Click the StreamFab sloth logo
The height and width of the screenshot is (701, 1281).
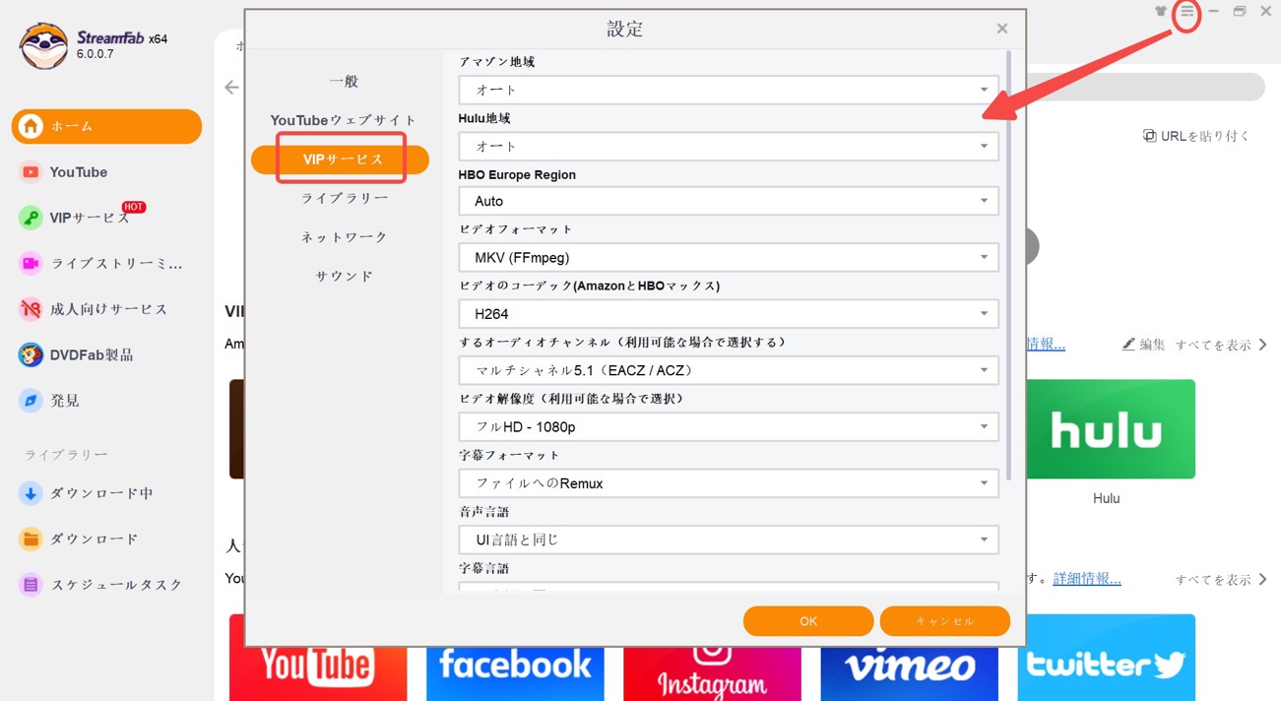(x=44, y=46)
